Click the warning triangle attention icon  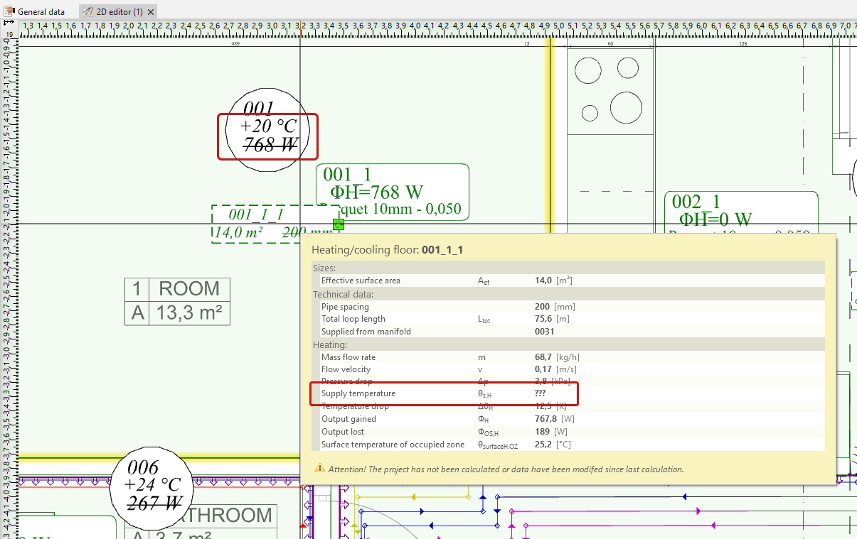(x=320, y=469)
